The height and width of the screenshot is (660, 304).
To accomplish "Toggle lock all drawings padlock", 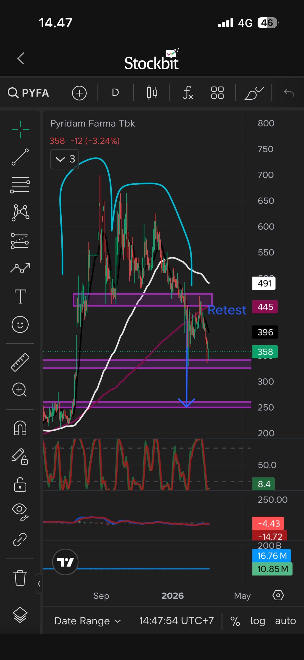I will click(20, 484).
